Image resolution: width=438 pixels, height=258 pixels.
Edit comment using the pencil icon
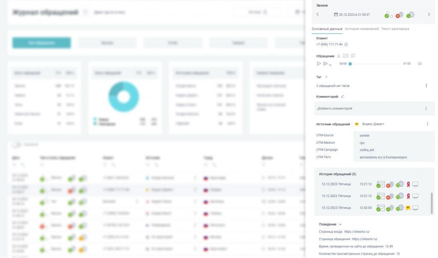click(342, 97)
